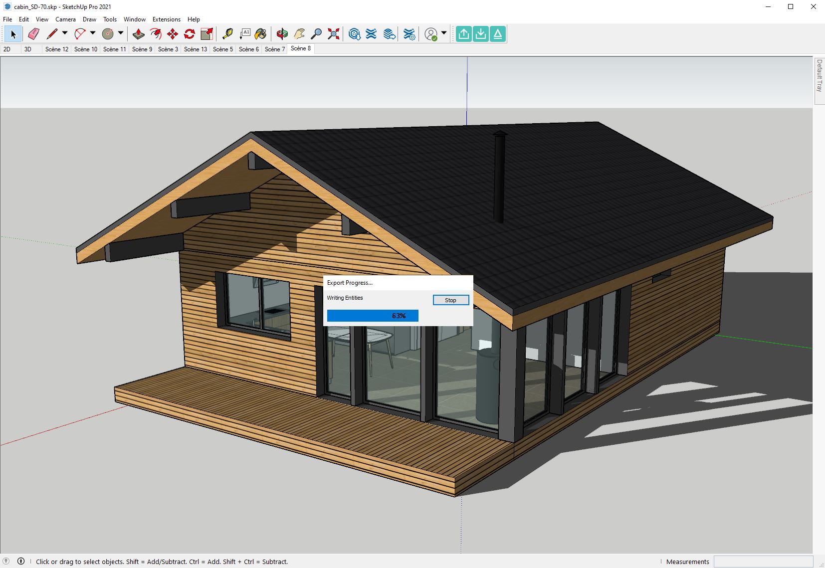825x568 pixels.
Task: Select the Pan hand tool
Action: pyautogui.click(x=299, y=33)
